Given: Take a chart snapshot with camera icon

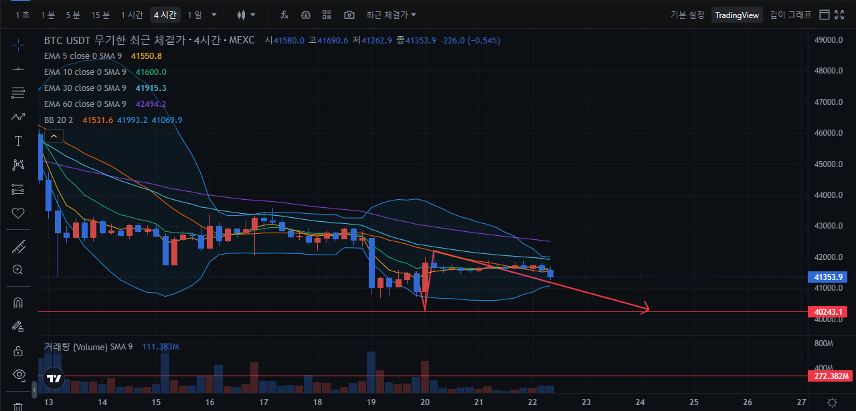Looking at the screenshot, I should pos(349,15).
